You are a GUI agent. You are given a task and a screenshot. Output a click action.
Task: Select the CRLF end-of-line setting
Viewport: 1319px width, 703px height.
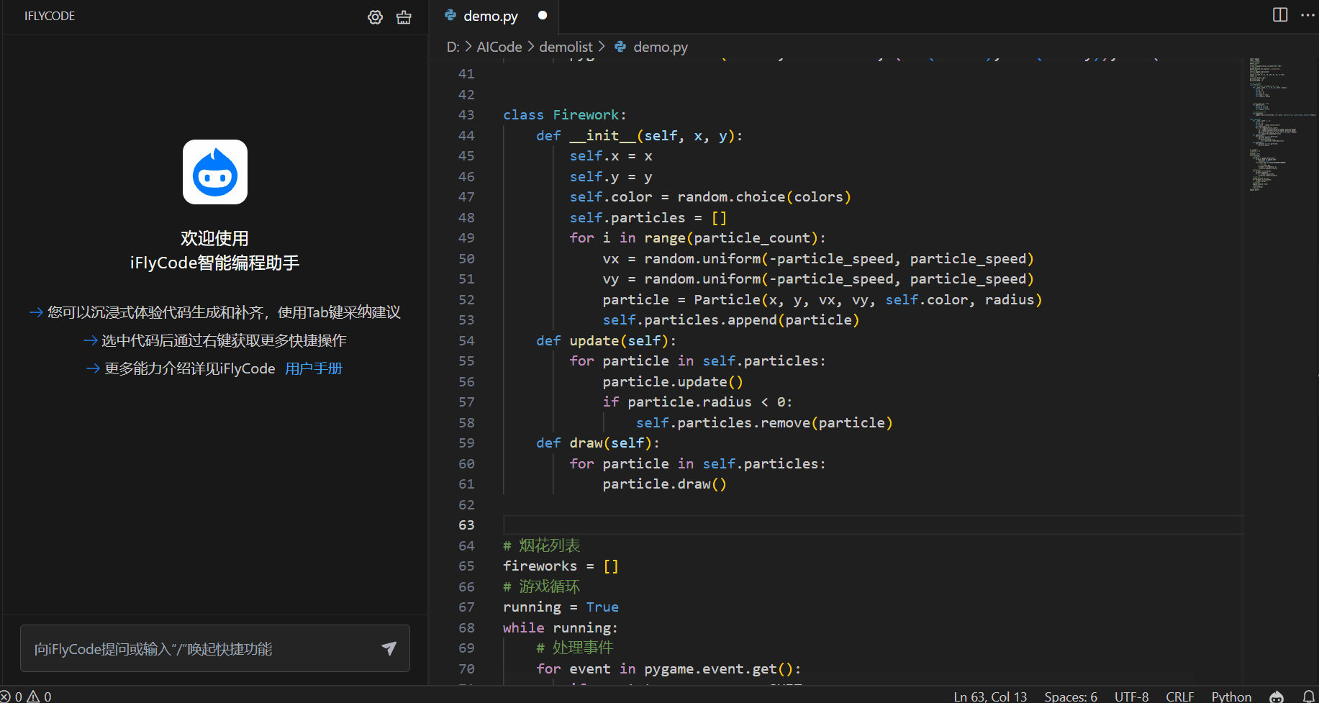click(1179, 696)
